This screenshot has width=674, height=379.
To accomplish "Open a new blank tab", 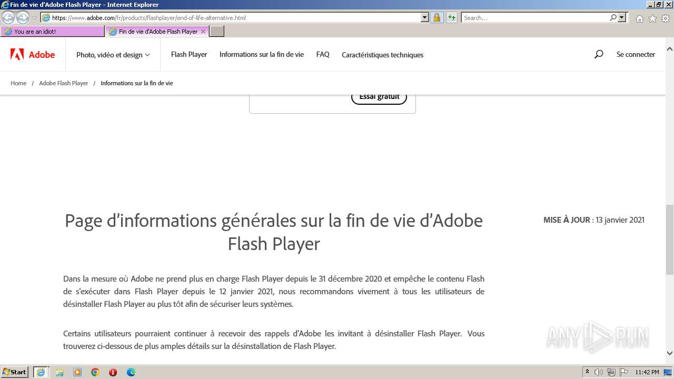I will (x=217, y=32).
